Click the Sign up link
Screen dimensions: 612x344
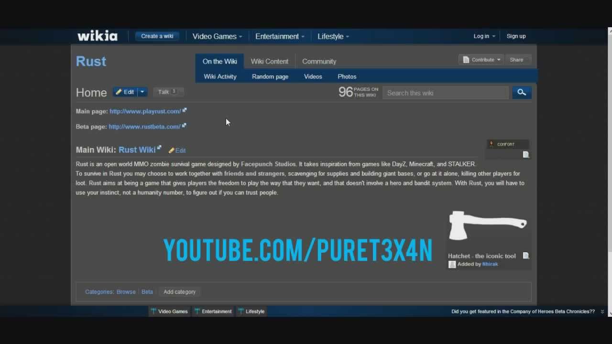[x=516, y=36]
